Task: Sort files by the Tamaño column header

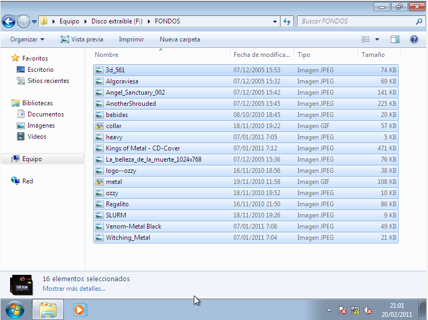Action: click(373, 55)
